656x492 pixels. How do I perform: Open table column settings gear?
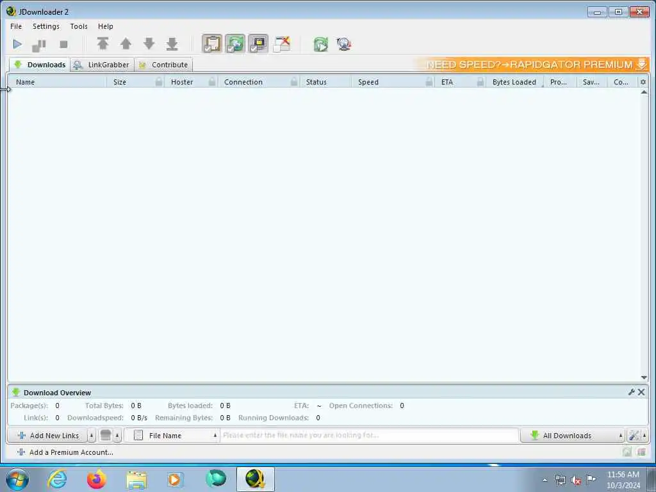643,82
